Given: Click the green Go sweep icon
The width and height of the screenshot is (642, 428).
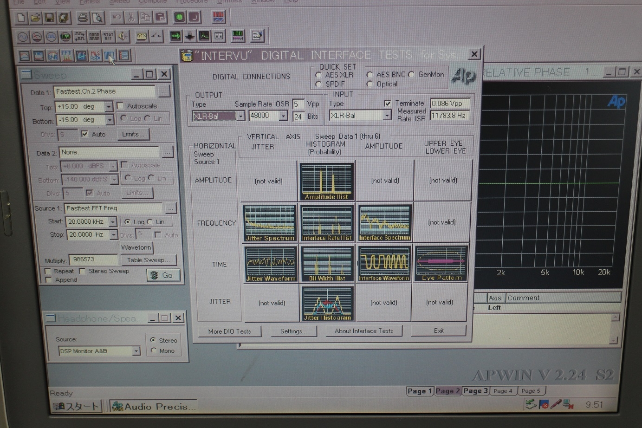Looking at the screenshot, I should tap(180, 18).
